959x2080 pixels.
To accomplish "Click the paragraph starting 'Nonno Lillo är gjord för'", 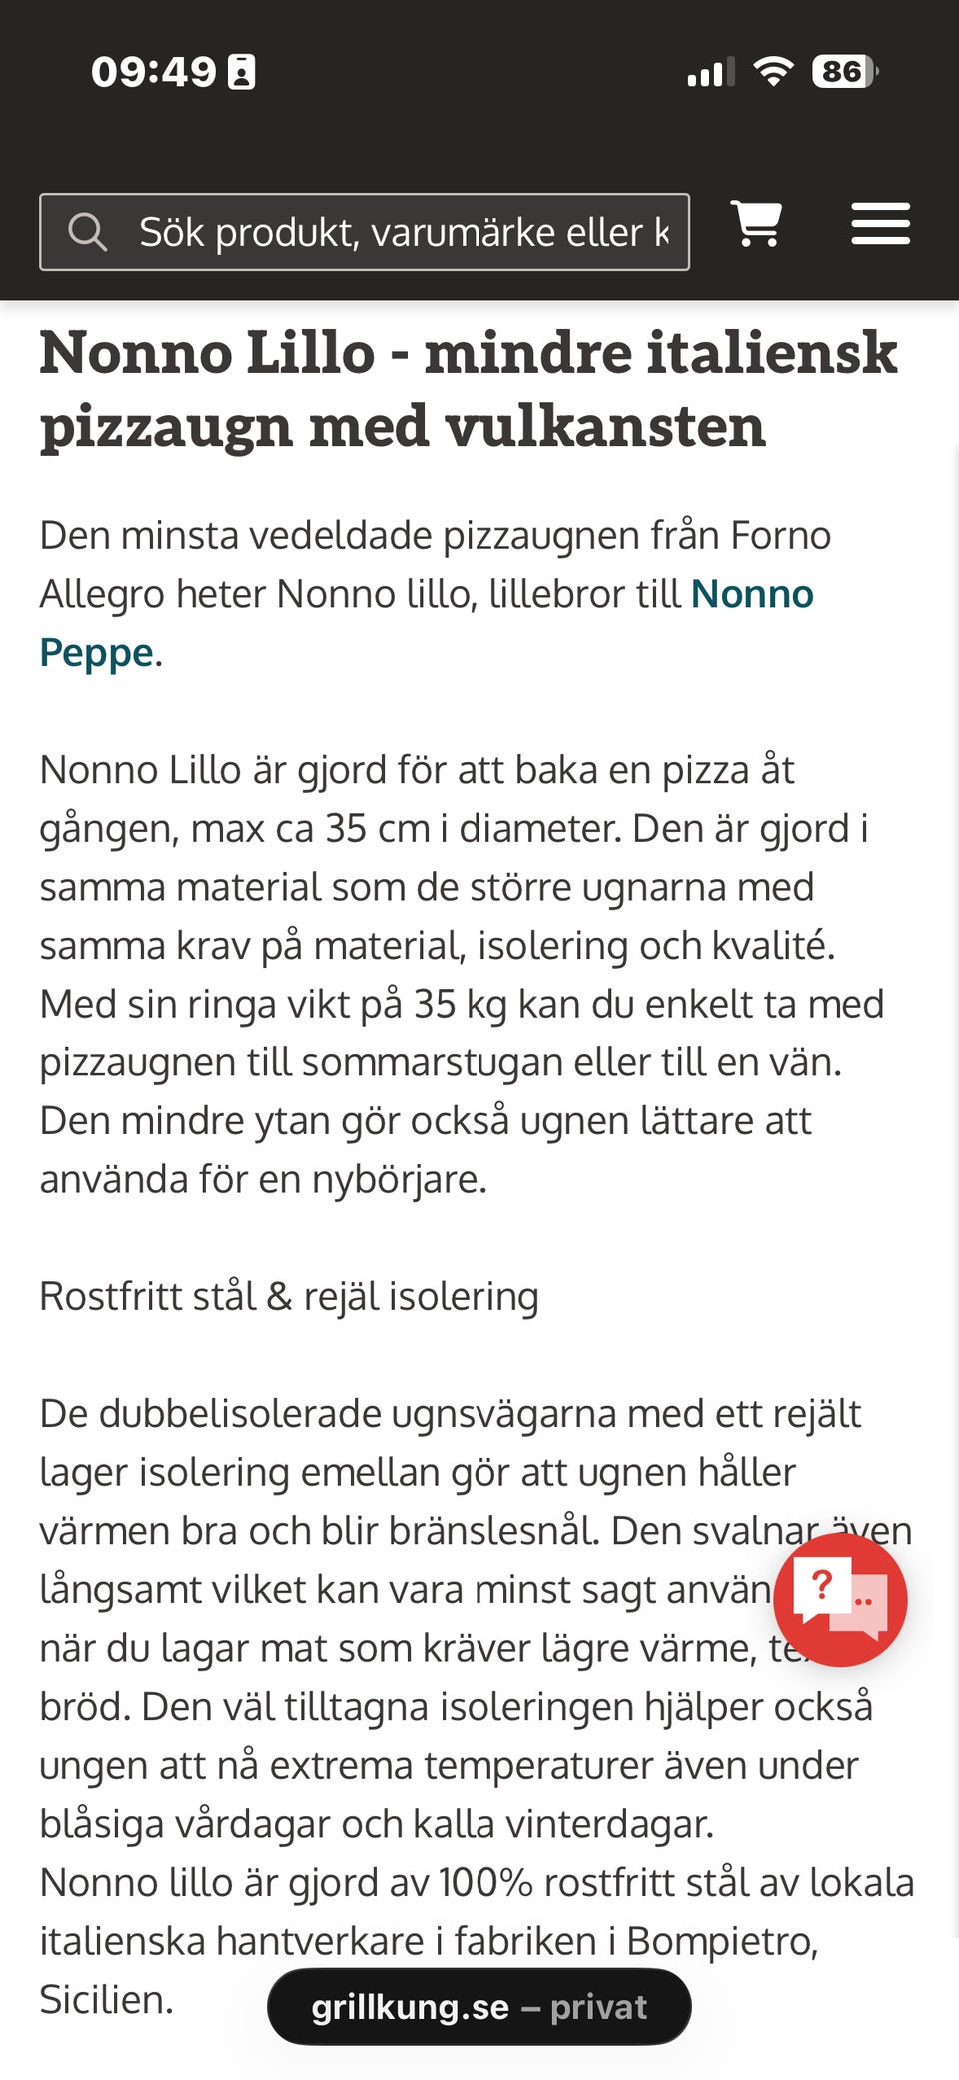I will click(462, 974).
